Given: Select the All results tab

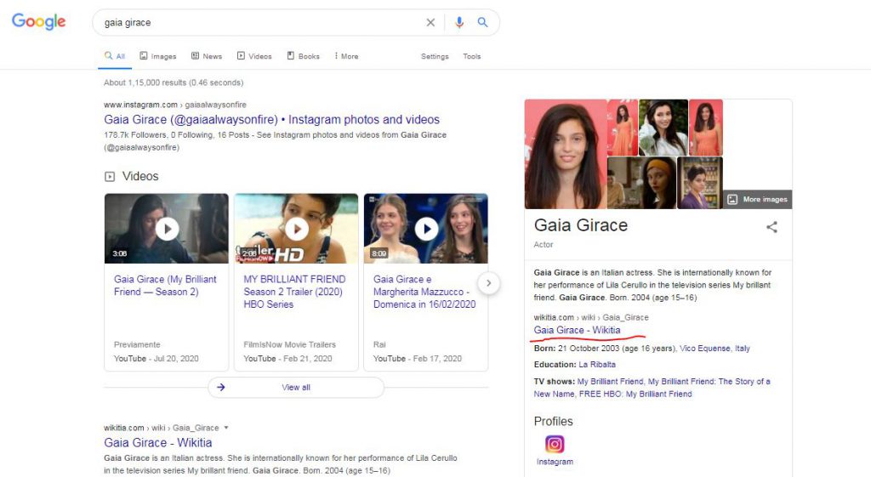Looking at the screenshot, I should coord(115,56).
